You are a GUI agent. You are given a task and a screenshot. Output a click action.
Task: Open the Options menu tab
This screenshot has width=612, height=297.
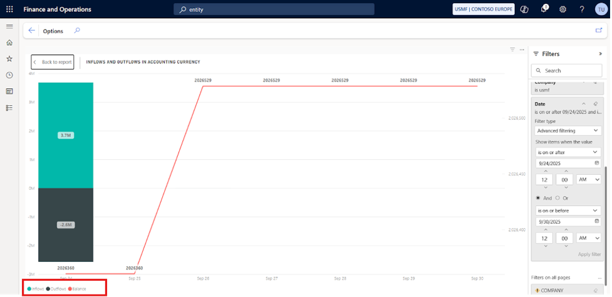(x=53, y=31)
